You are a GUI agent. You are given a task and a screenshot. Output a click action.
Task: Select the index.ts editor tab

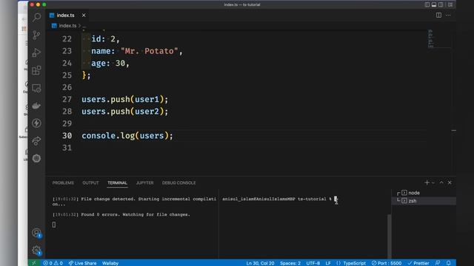pos(65,15)
